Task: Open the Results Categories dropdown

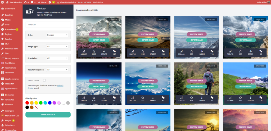Action: pyautogui.click(x=57, y=70)
